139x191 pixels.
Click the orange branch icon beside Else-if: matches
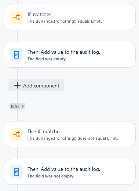coord(17,134)
